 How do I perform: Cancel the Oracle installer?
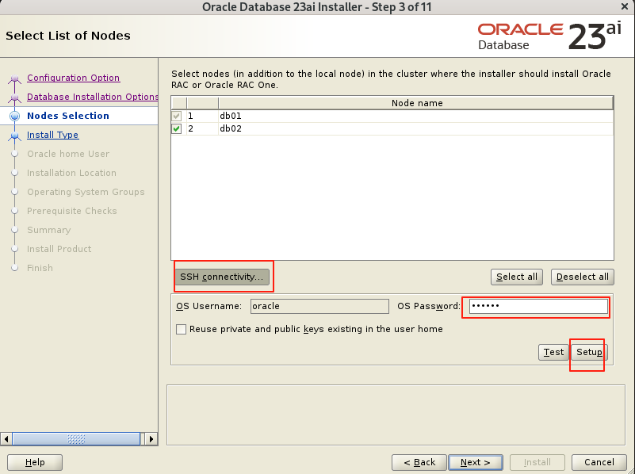click(599, 462)
